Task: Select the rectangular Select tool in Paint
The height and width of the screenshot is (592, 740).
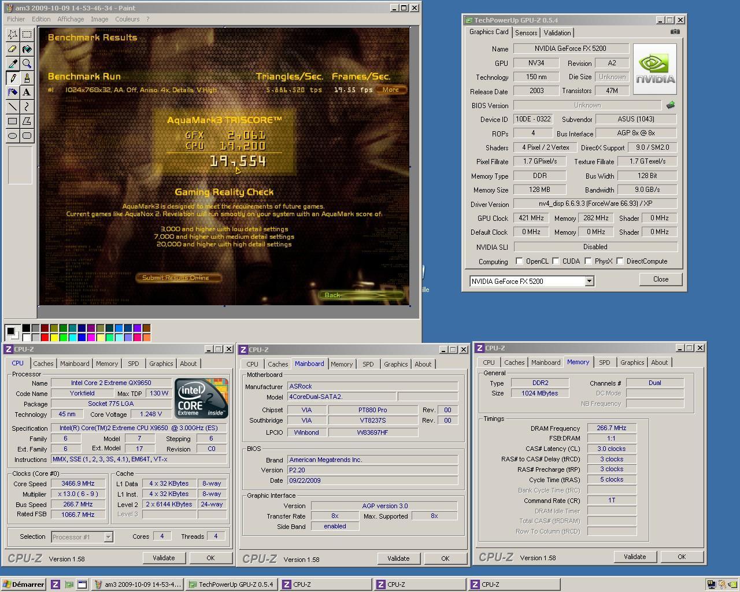Action: pyautogui.click(x=27, y=35)
